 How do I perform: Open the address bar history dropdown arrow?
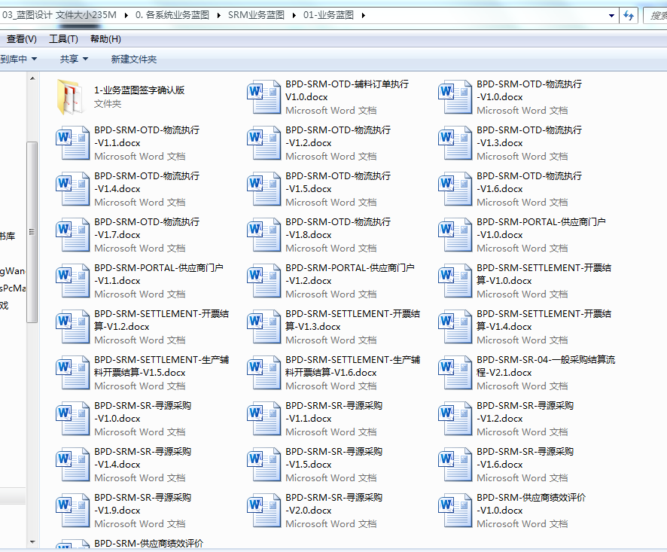tap(611, 15)
